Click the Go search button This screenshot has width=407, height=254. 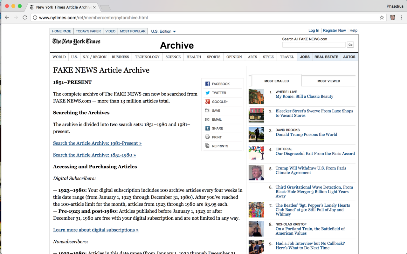click(x=350, y=45)
